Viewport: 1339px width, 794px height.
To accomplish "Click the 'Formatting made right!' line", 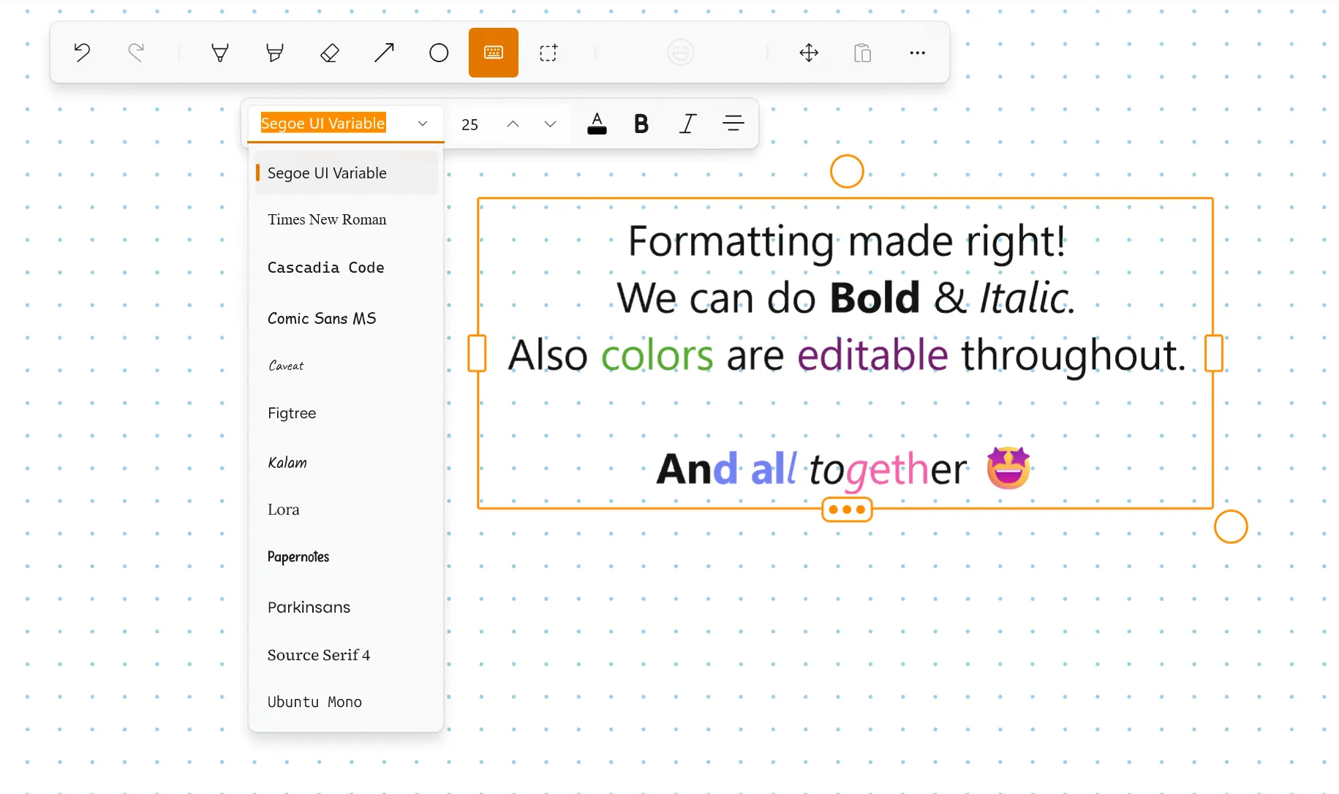I will (847, 241).
